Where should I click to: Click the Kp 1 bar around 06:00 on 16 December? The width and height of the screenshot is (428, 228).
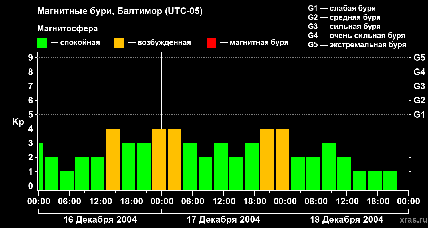tap(67, 181)
